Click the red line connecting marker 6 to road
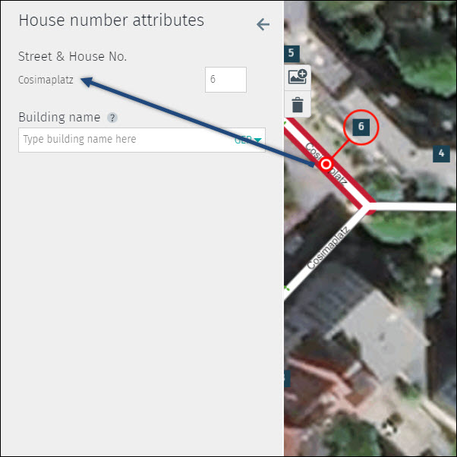The width and height of the screenshot is (457, 457). pos(340,150)
